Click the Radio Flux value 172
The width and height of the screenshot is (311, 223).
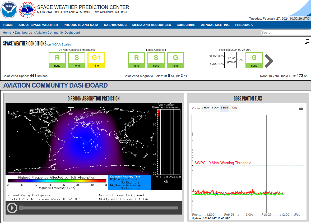tap(300, 76)
